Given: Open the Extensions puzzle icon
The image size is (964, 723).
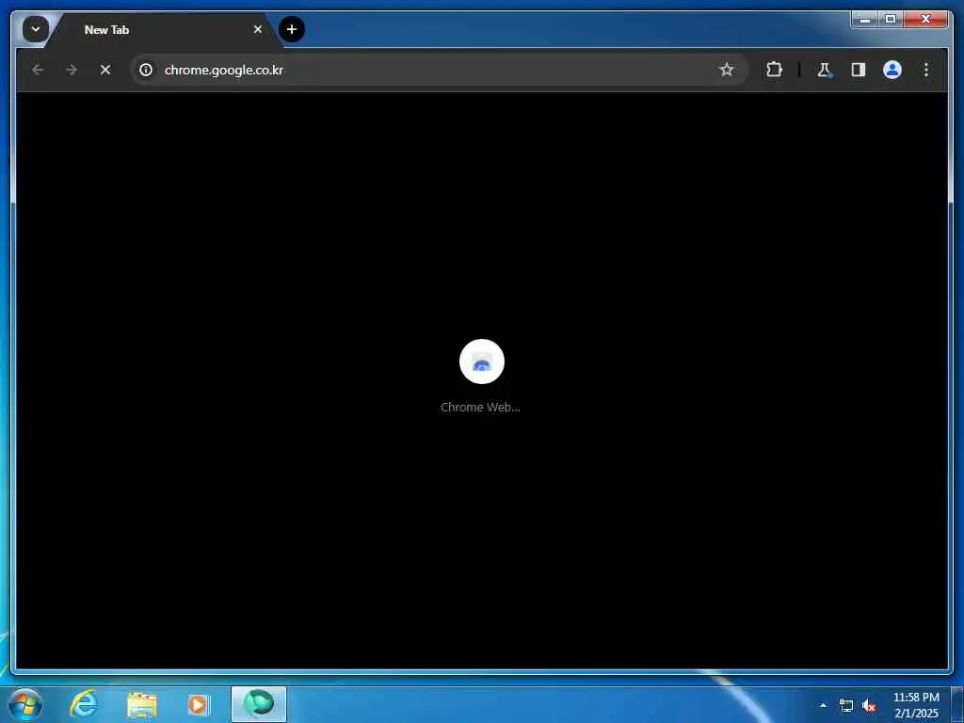Looking at the screenshot, I should tap(774, 70).
